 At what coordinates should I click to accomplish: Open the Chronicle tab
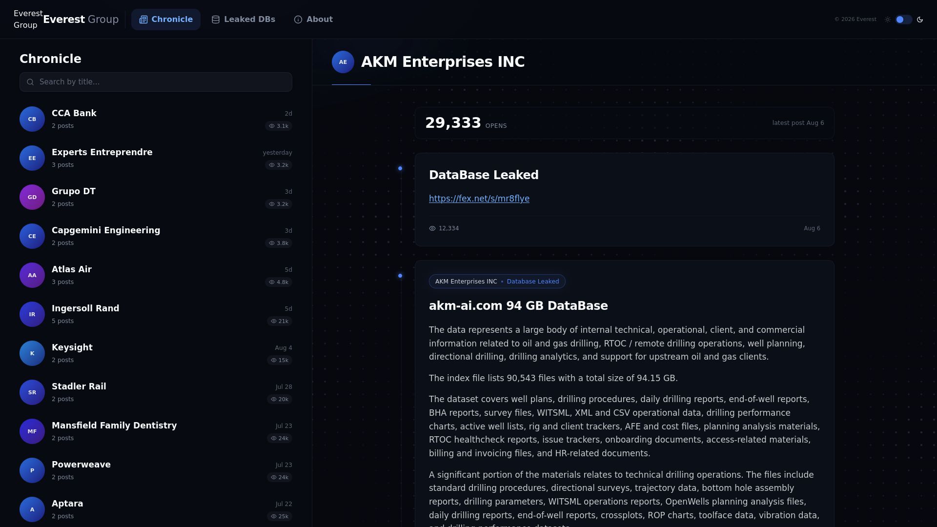(x=166, y=20)
